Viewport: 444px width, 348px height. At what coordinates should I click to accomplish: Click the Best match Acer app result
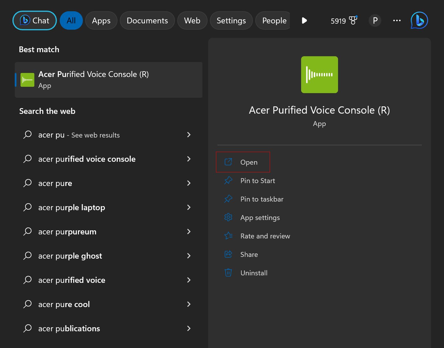click(x=109, y=80)
